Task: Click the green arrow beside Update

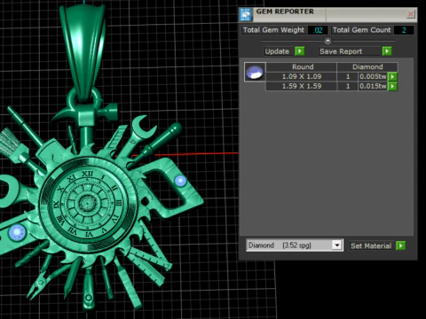Action: coord(300,51)
